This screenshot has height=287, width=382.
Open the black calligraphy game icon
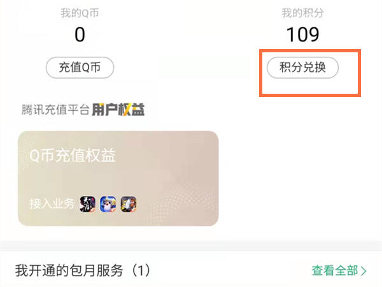coord(87,204)
